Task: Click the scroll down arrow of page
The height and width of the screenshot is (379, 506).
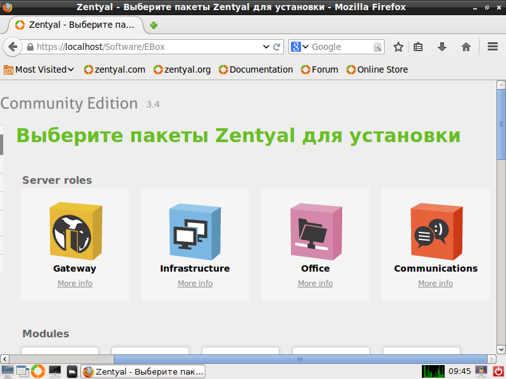Action: 501,349
